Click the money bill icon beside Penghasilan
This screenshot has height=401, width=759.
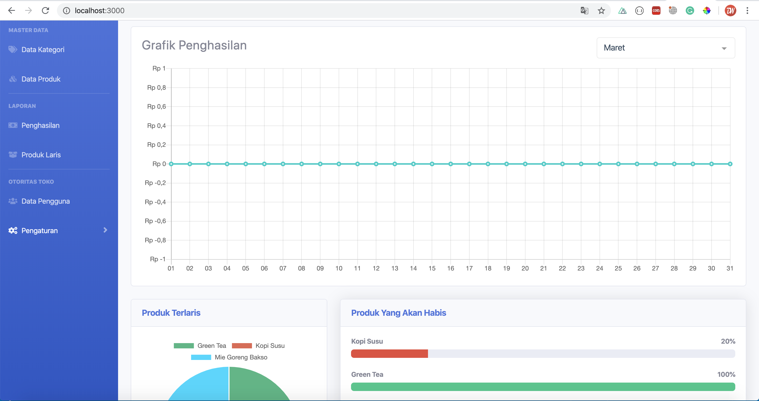13,125
